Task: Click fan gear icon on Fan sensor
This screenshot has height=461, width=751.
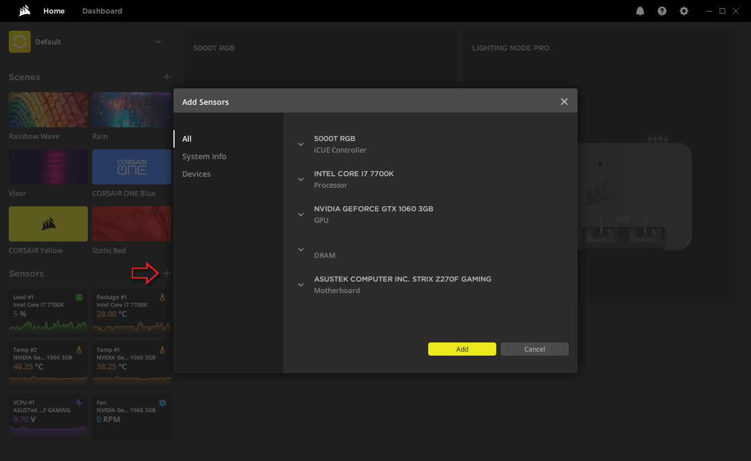Action: coord(162,403)
